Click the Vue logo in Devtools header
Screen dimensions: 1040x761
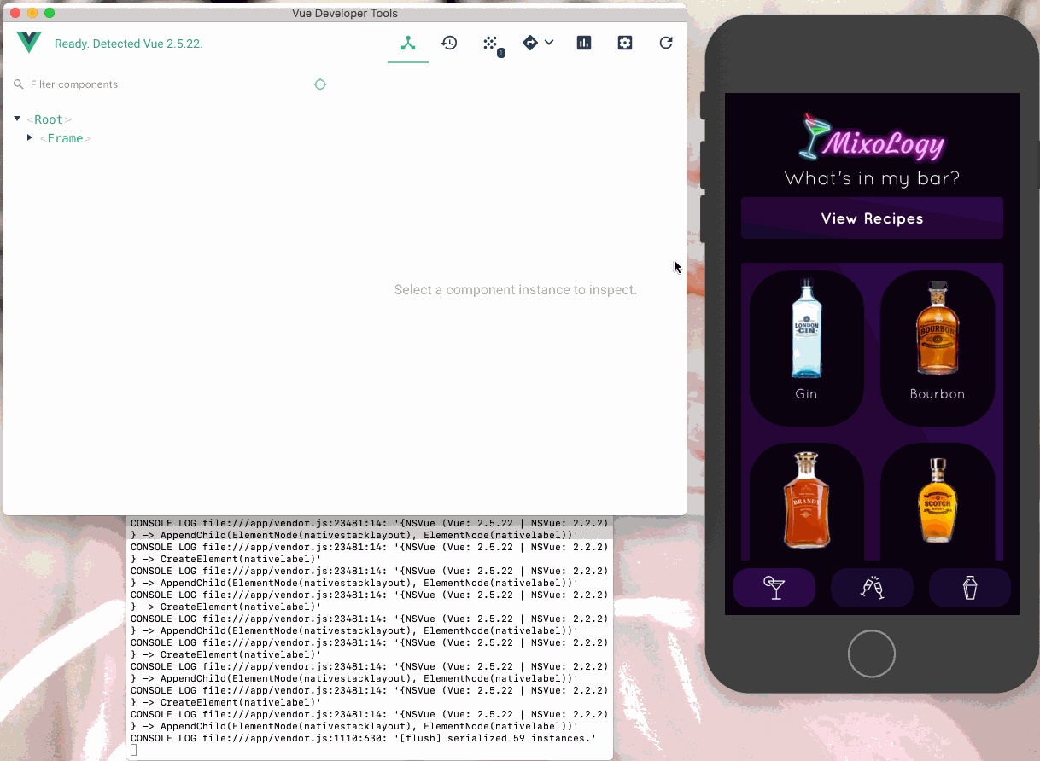(x=29, y=43)
